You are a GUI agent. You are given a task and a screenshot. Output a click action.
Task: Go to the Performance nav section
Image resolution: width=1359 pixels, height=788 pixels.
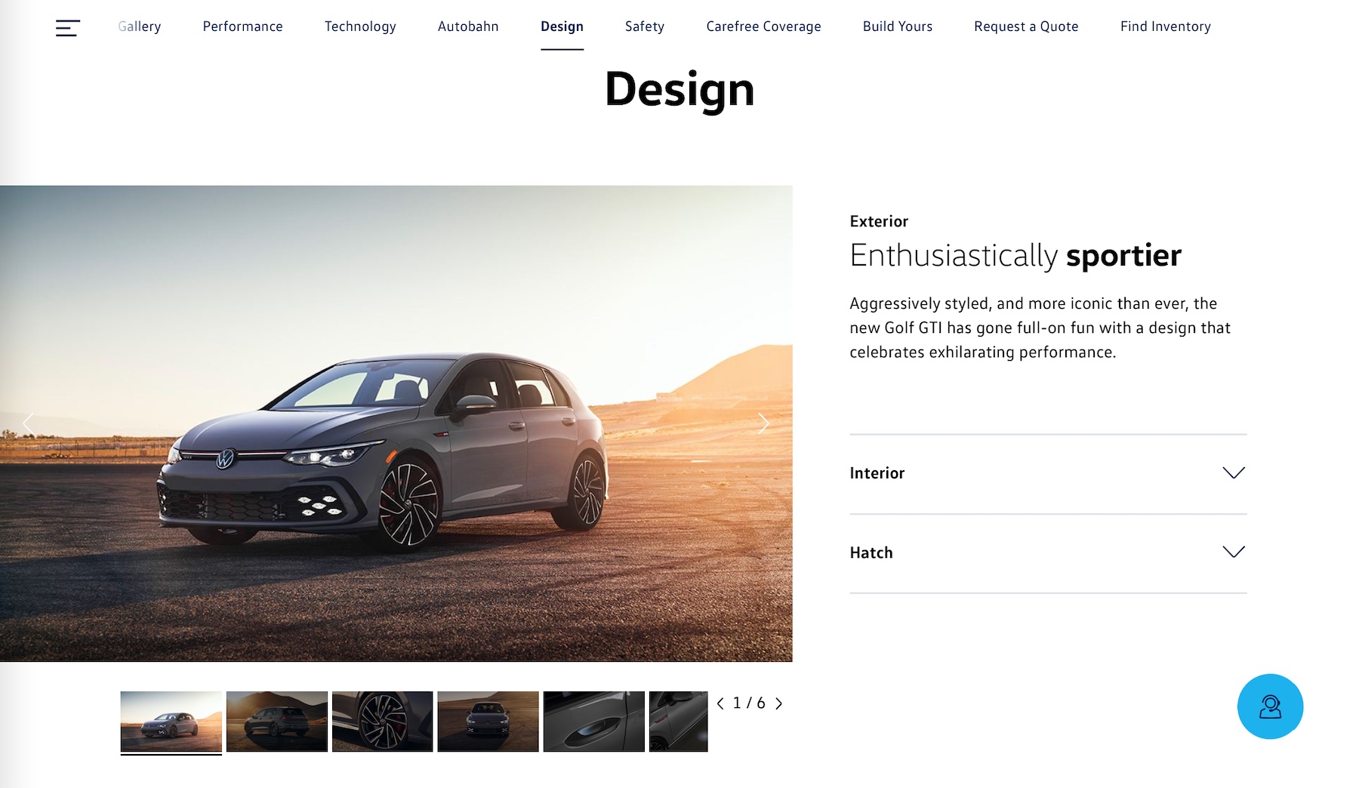pos(243,26)
